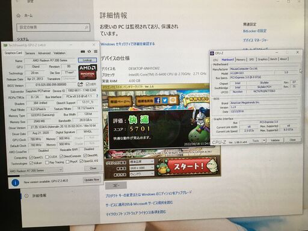Select the 詳細情報 sidebar item
This screenshot has width=308, height=231.
tap(39, 196)
